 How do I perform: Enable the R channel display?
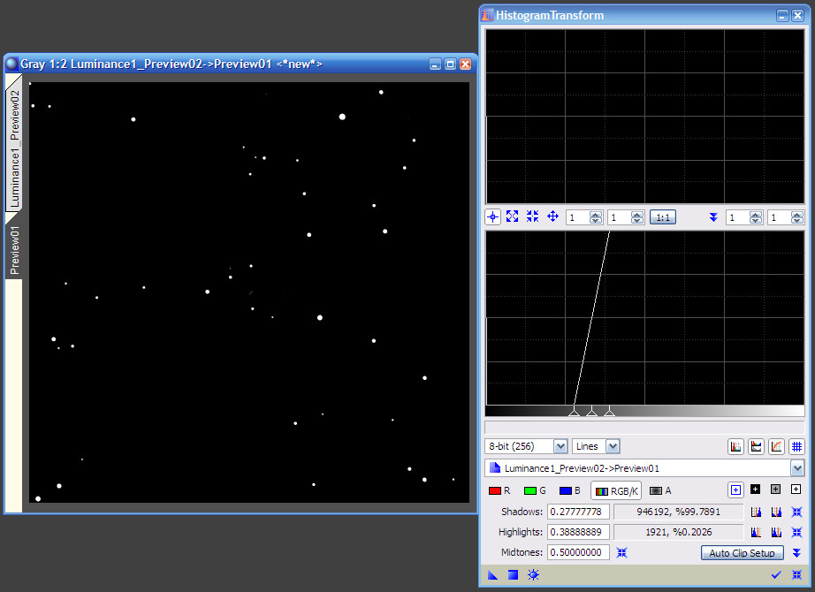pos(498,490)
